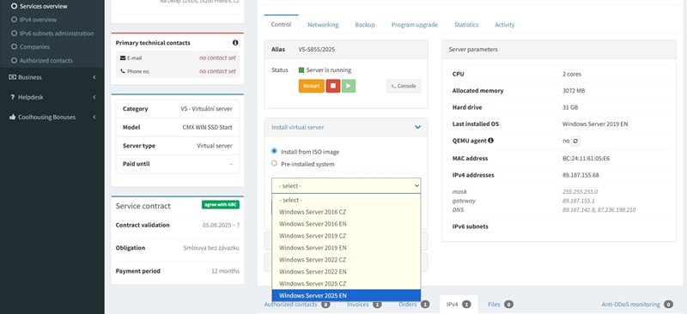The image size is (687, 314).
Task: Open the ISO image select dropdown
Action: click(346, 185)
